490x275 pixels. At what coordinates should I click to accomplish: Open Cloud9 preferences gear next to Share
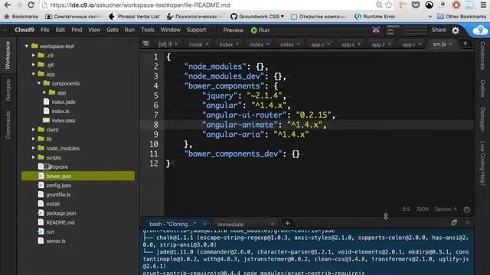(456, 31)
